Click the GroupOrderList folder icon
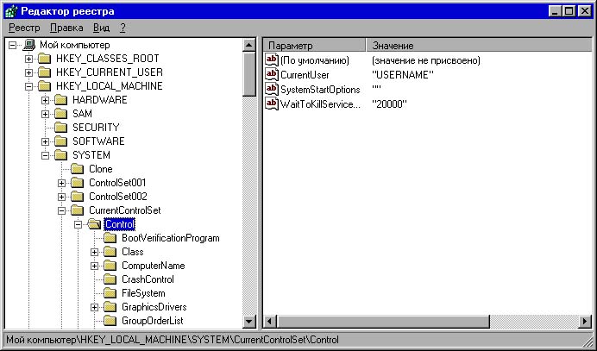The height and width of the screenshot is (351, 597). pyautogui.click(x=110, y=321)
